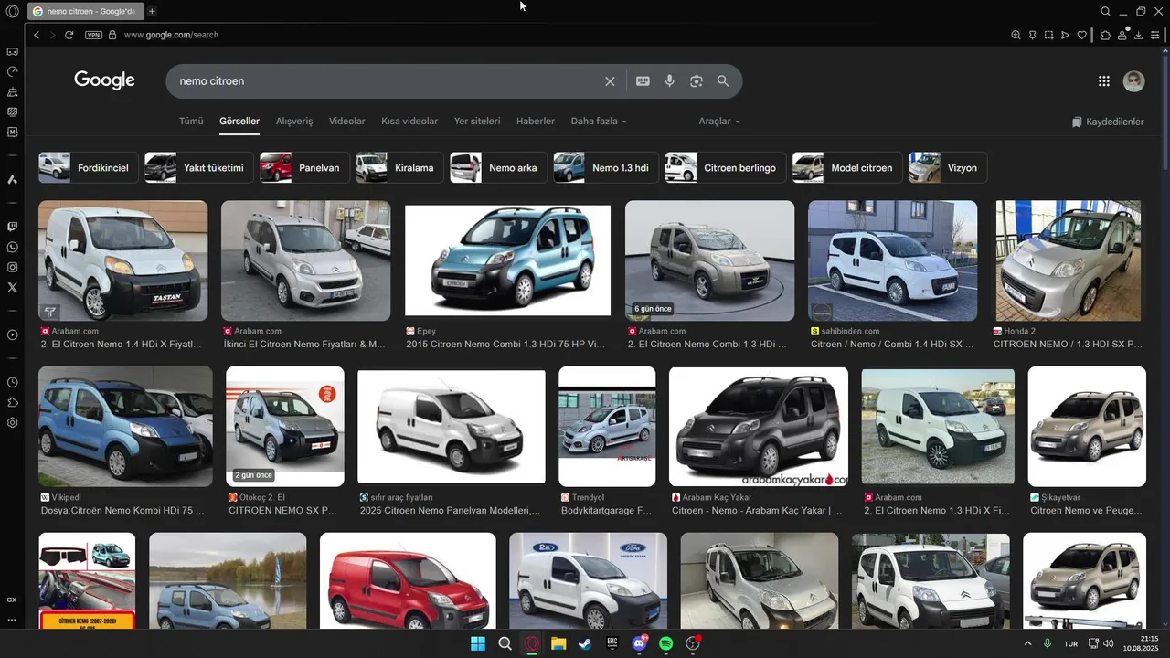The image size is (1170, 658).
Task: Open the Arabam Kaç Yakar dark Nemo image
Action: point(759,427)
